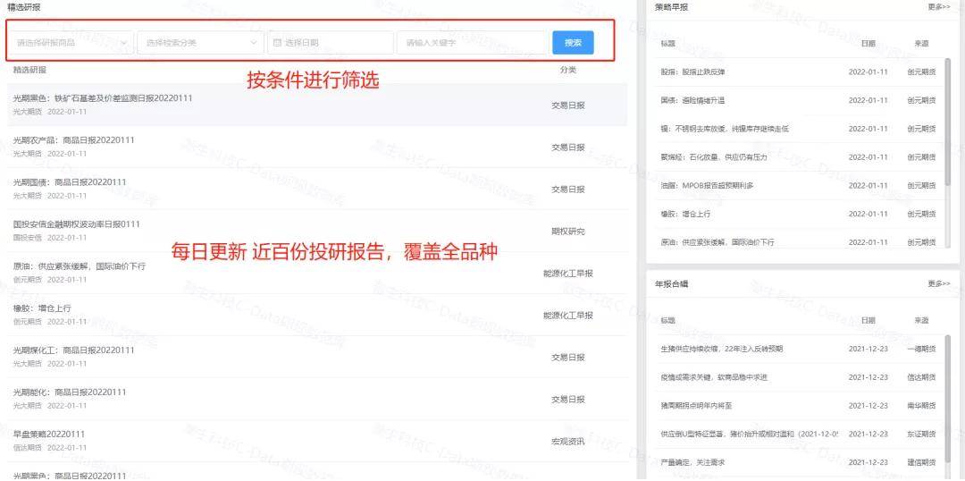Click 一德期货 source in 年报合辑
Image resolution: width=965 pixels, height=481 pixels.
pos(921,349)
